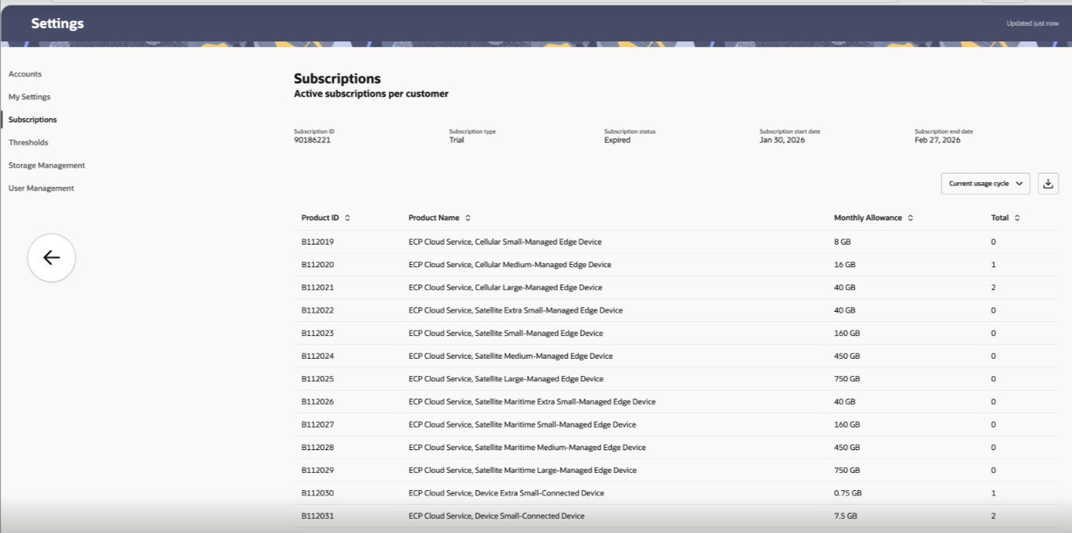The image size is (1072, 533).
Task: Click the Monthly Allowance column header
Action: tap(868, 218)
